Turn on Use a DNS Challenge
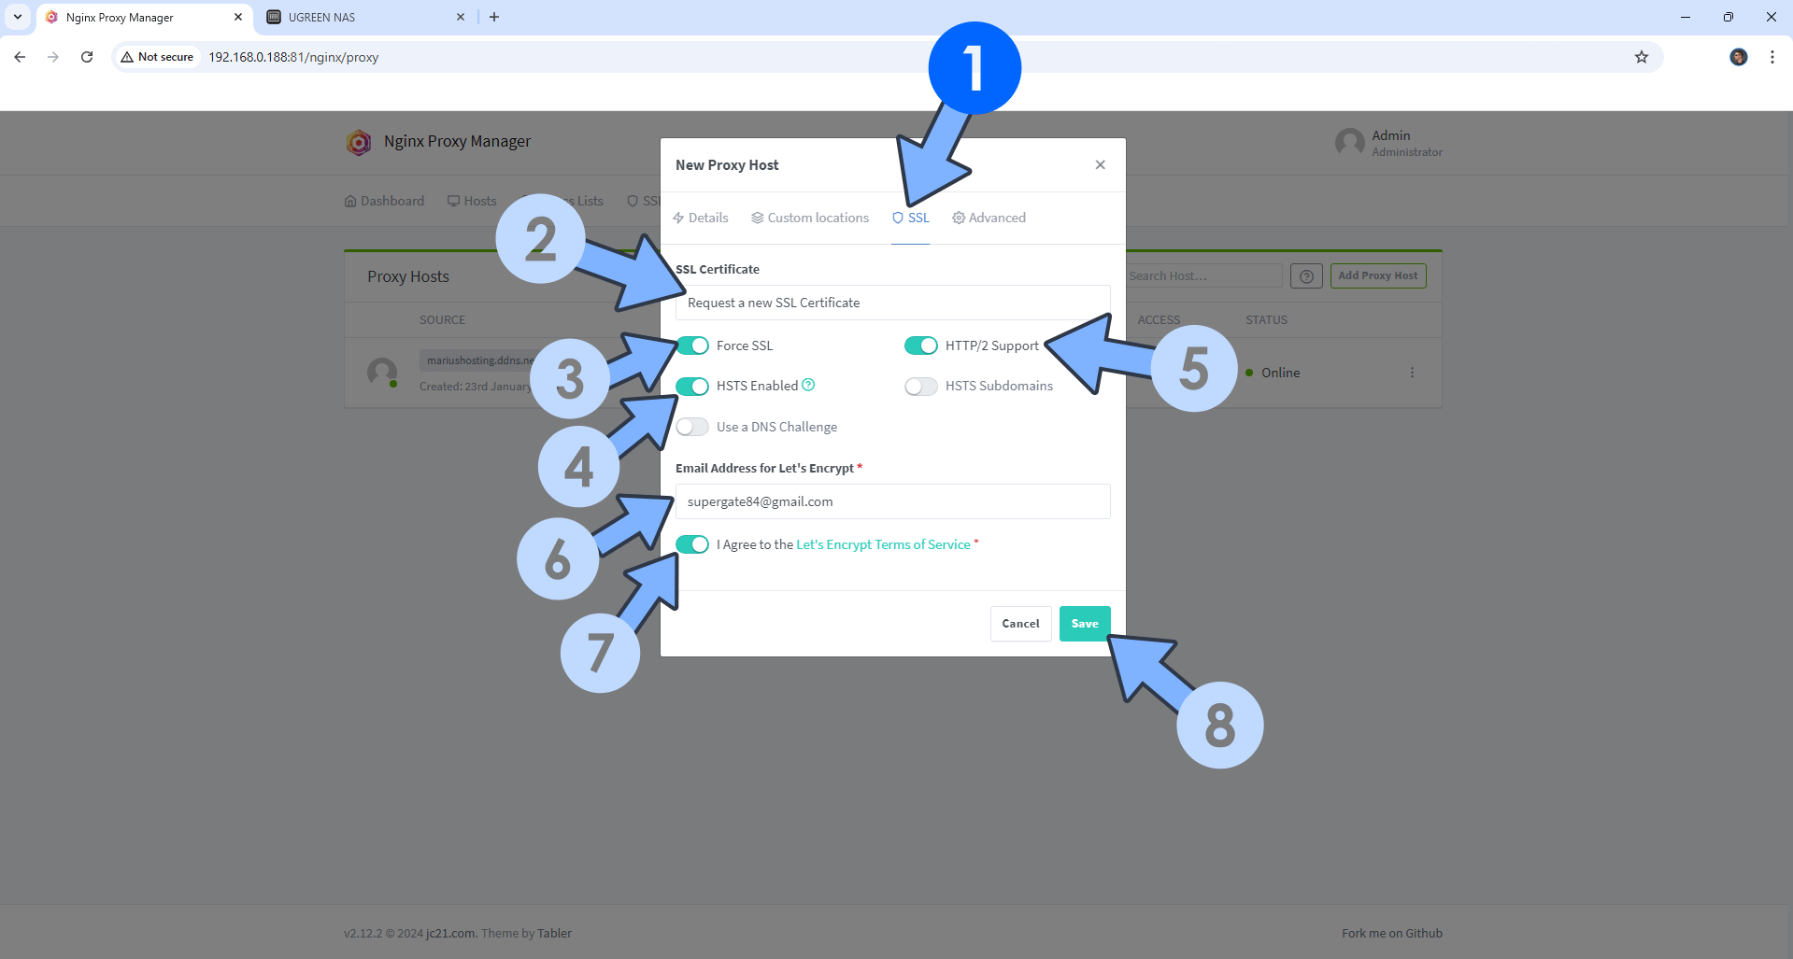The image size is (1793, 959). (692, 427)
